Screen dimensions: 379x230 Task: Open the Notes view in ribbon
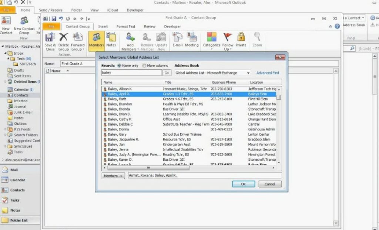click(111, 40)
